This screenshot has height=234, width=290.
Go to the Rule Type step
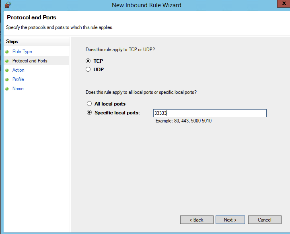pos(22,52)
